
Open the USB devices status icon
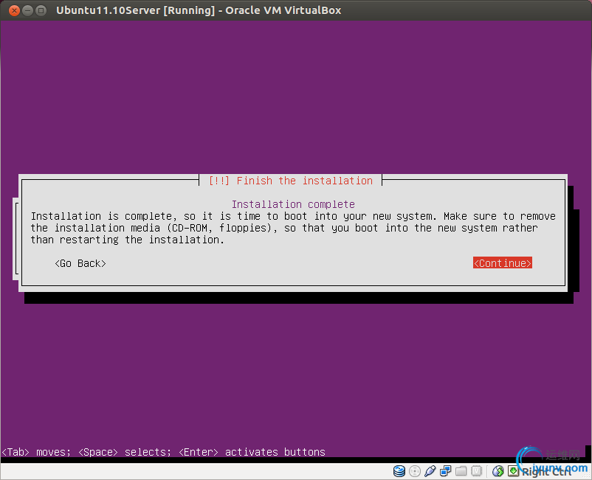[x=430, y=471]
